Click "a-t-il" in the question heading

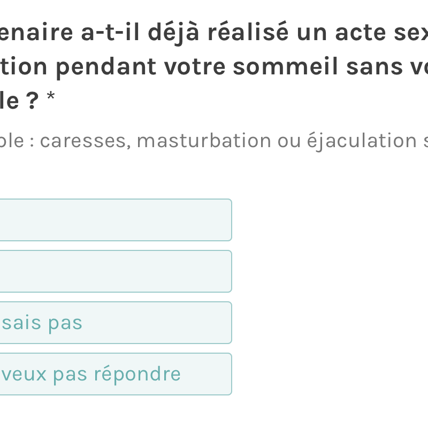click(111, 33)
